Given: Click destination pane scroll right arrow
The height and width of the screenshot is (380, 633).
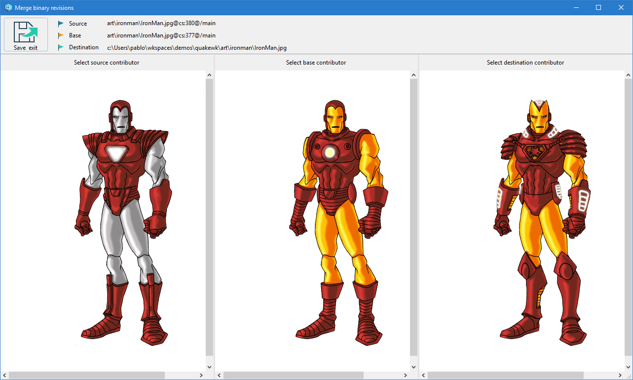Looking at the screenshot, I should [619, 376].
